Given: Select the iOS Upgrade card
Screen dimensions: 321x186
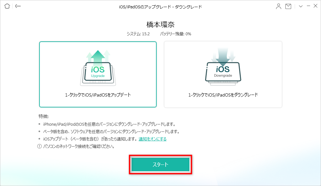Looking at the screenshot, I should pos(98,74).
